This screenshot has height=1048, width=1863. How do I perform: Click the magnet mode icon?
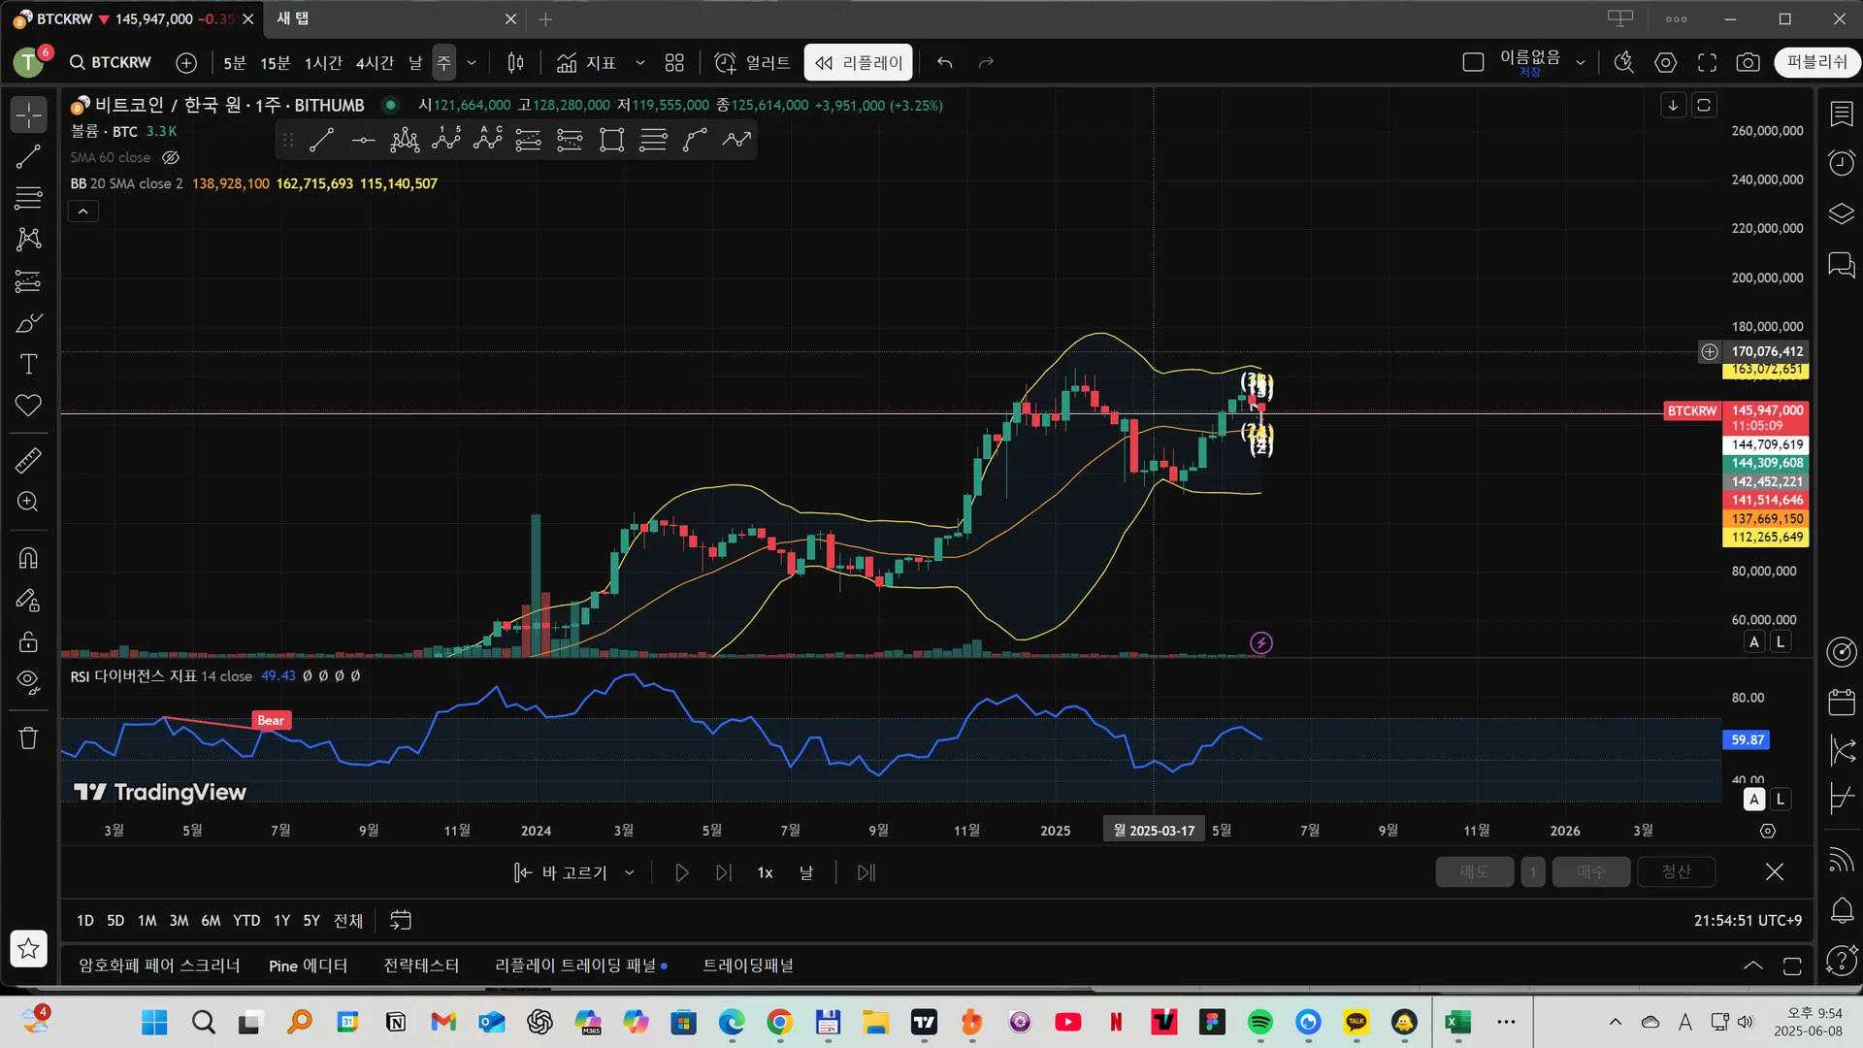(29, 558)
